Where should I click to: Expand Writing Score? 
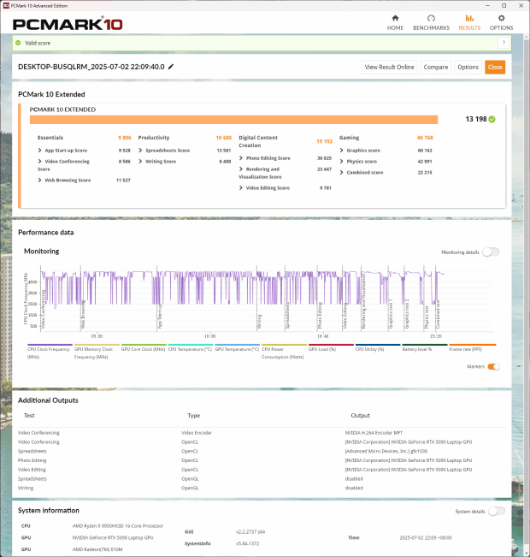(x=140, y=161)
